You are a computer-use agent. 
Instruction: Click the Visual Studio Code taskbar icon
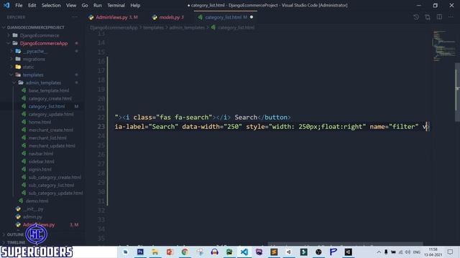244,252
